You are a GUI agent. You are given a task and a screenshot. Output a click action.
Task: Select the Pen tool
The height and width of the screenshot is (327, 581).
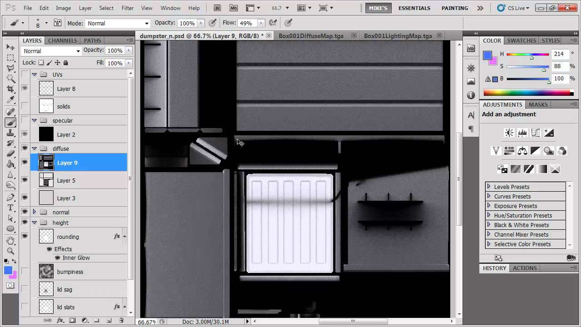click(x=10, y=197)
